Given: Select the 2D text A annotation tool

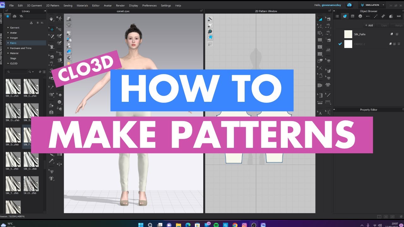Looking at the screenshot, I should pos(320,113).
